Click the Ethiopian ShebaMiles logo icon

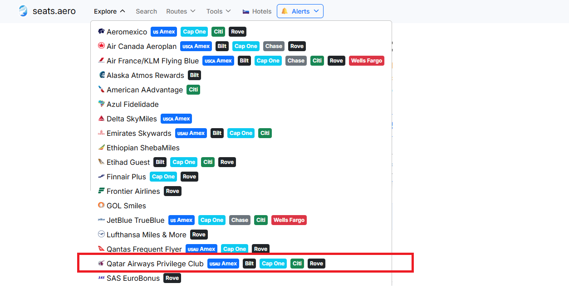coord(101,147)
